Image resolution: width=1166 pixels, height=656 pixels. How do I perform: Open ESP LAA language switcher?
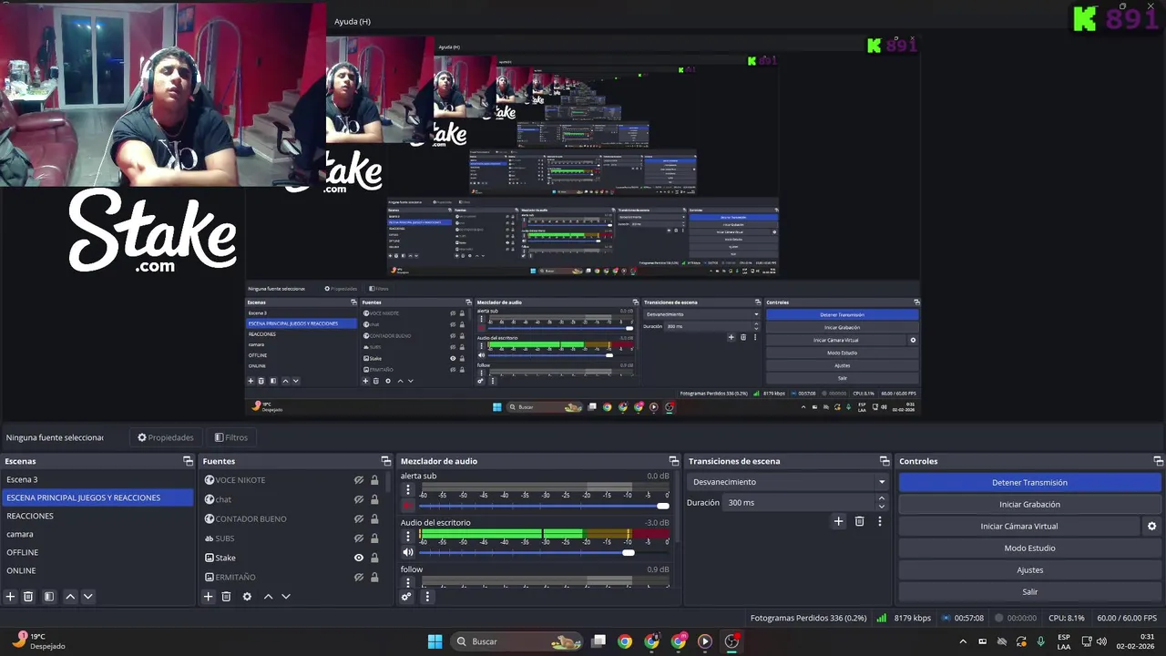(x=1064, y=641)
